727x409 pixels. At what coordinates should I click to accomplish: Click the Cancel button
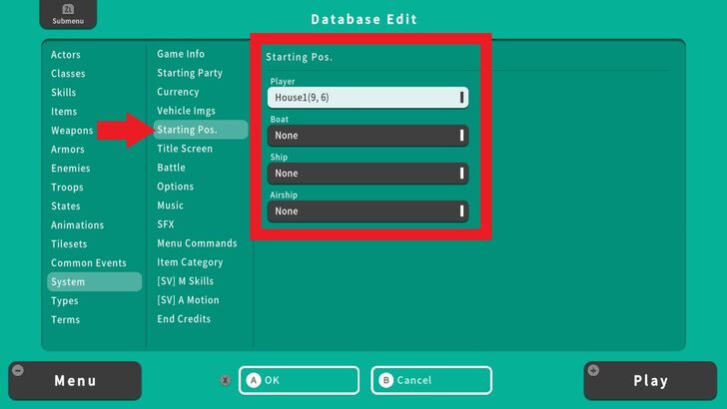pyautogui.click(x=431, y=380)
